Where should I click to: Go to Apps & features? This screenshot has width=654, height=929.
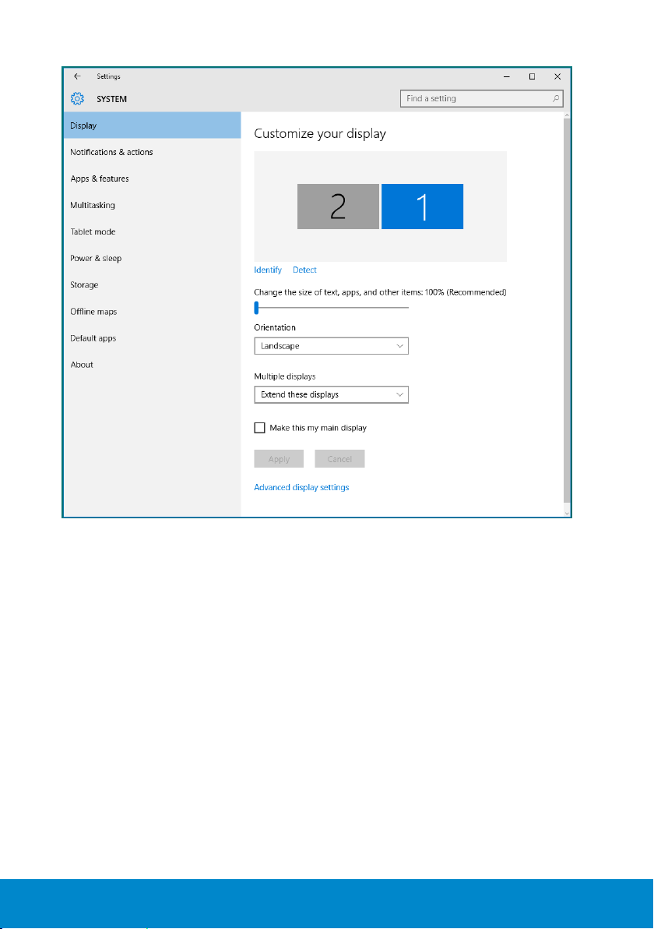pos(100,178)
